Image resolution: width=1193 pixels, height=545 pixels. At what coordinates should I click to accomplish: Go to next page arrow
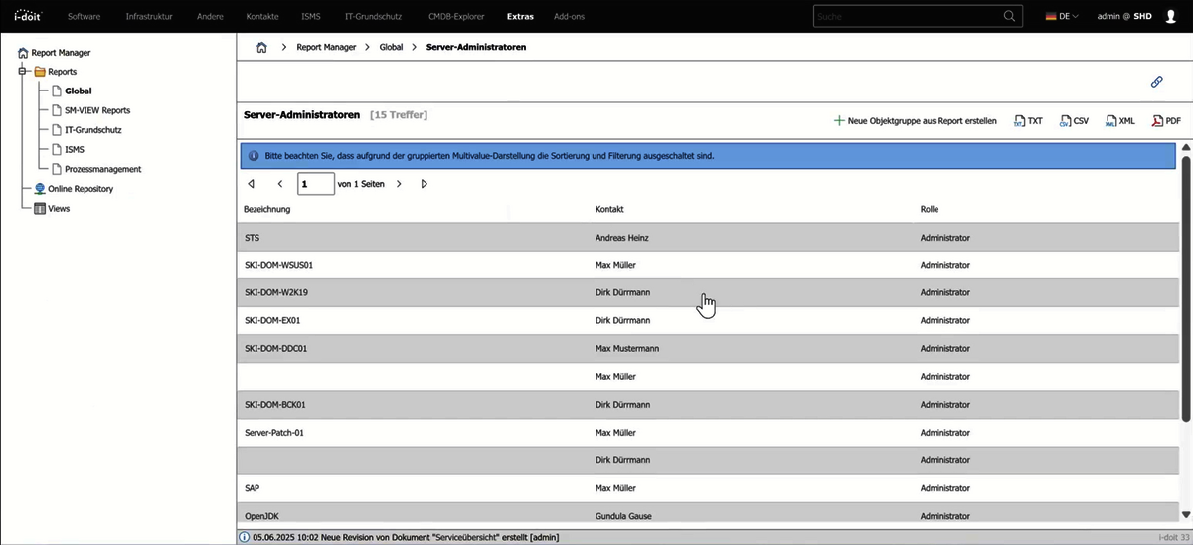click(x=399, y=184)
